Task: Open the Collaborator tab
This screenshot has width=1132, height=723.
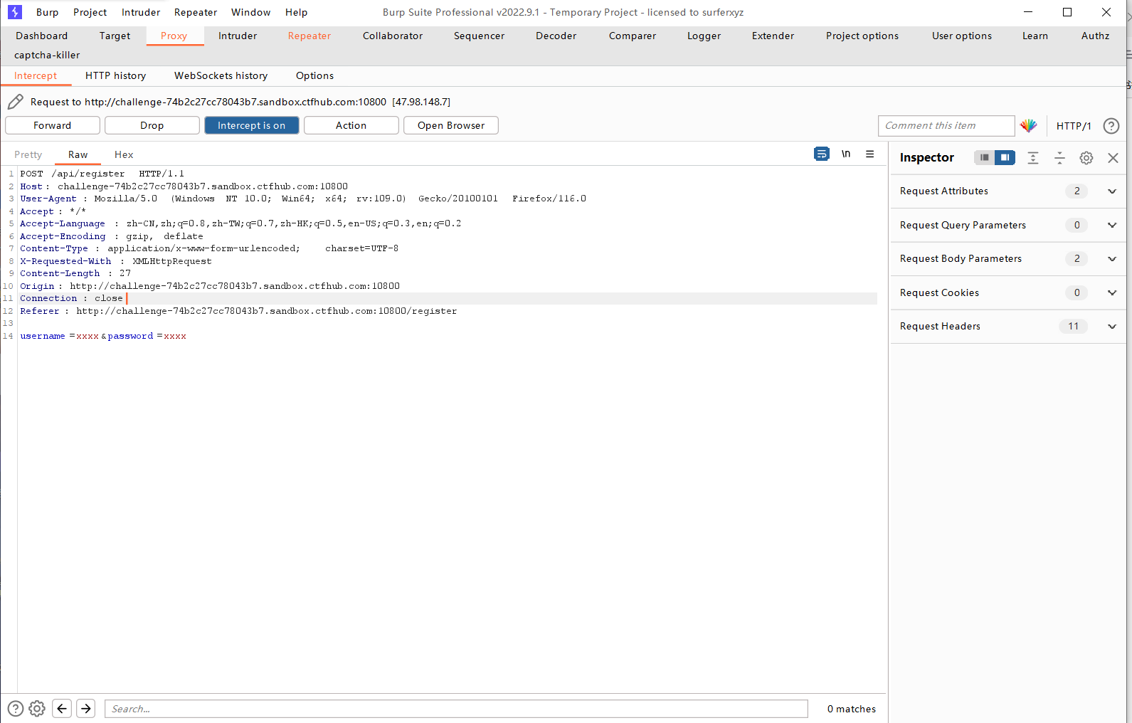Action: (393, 36)
